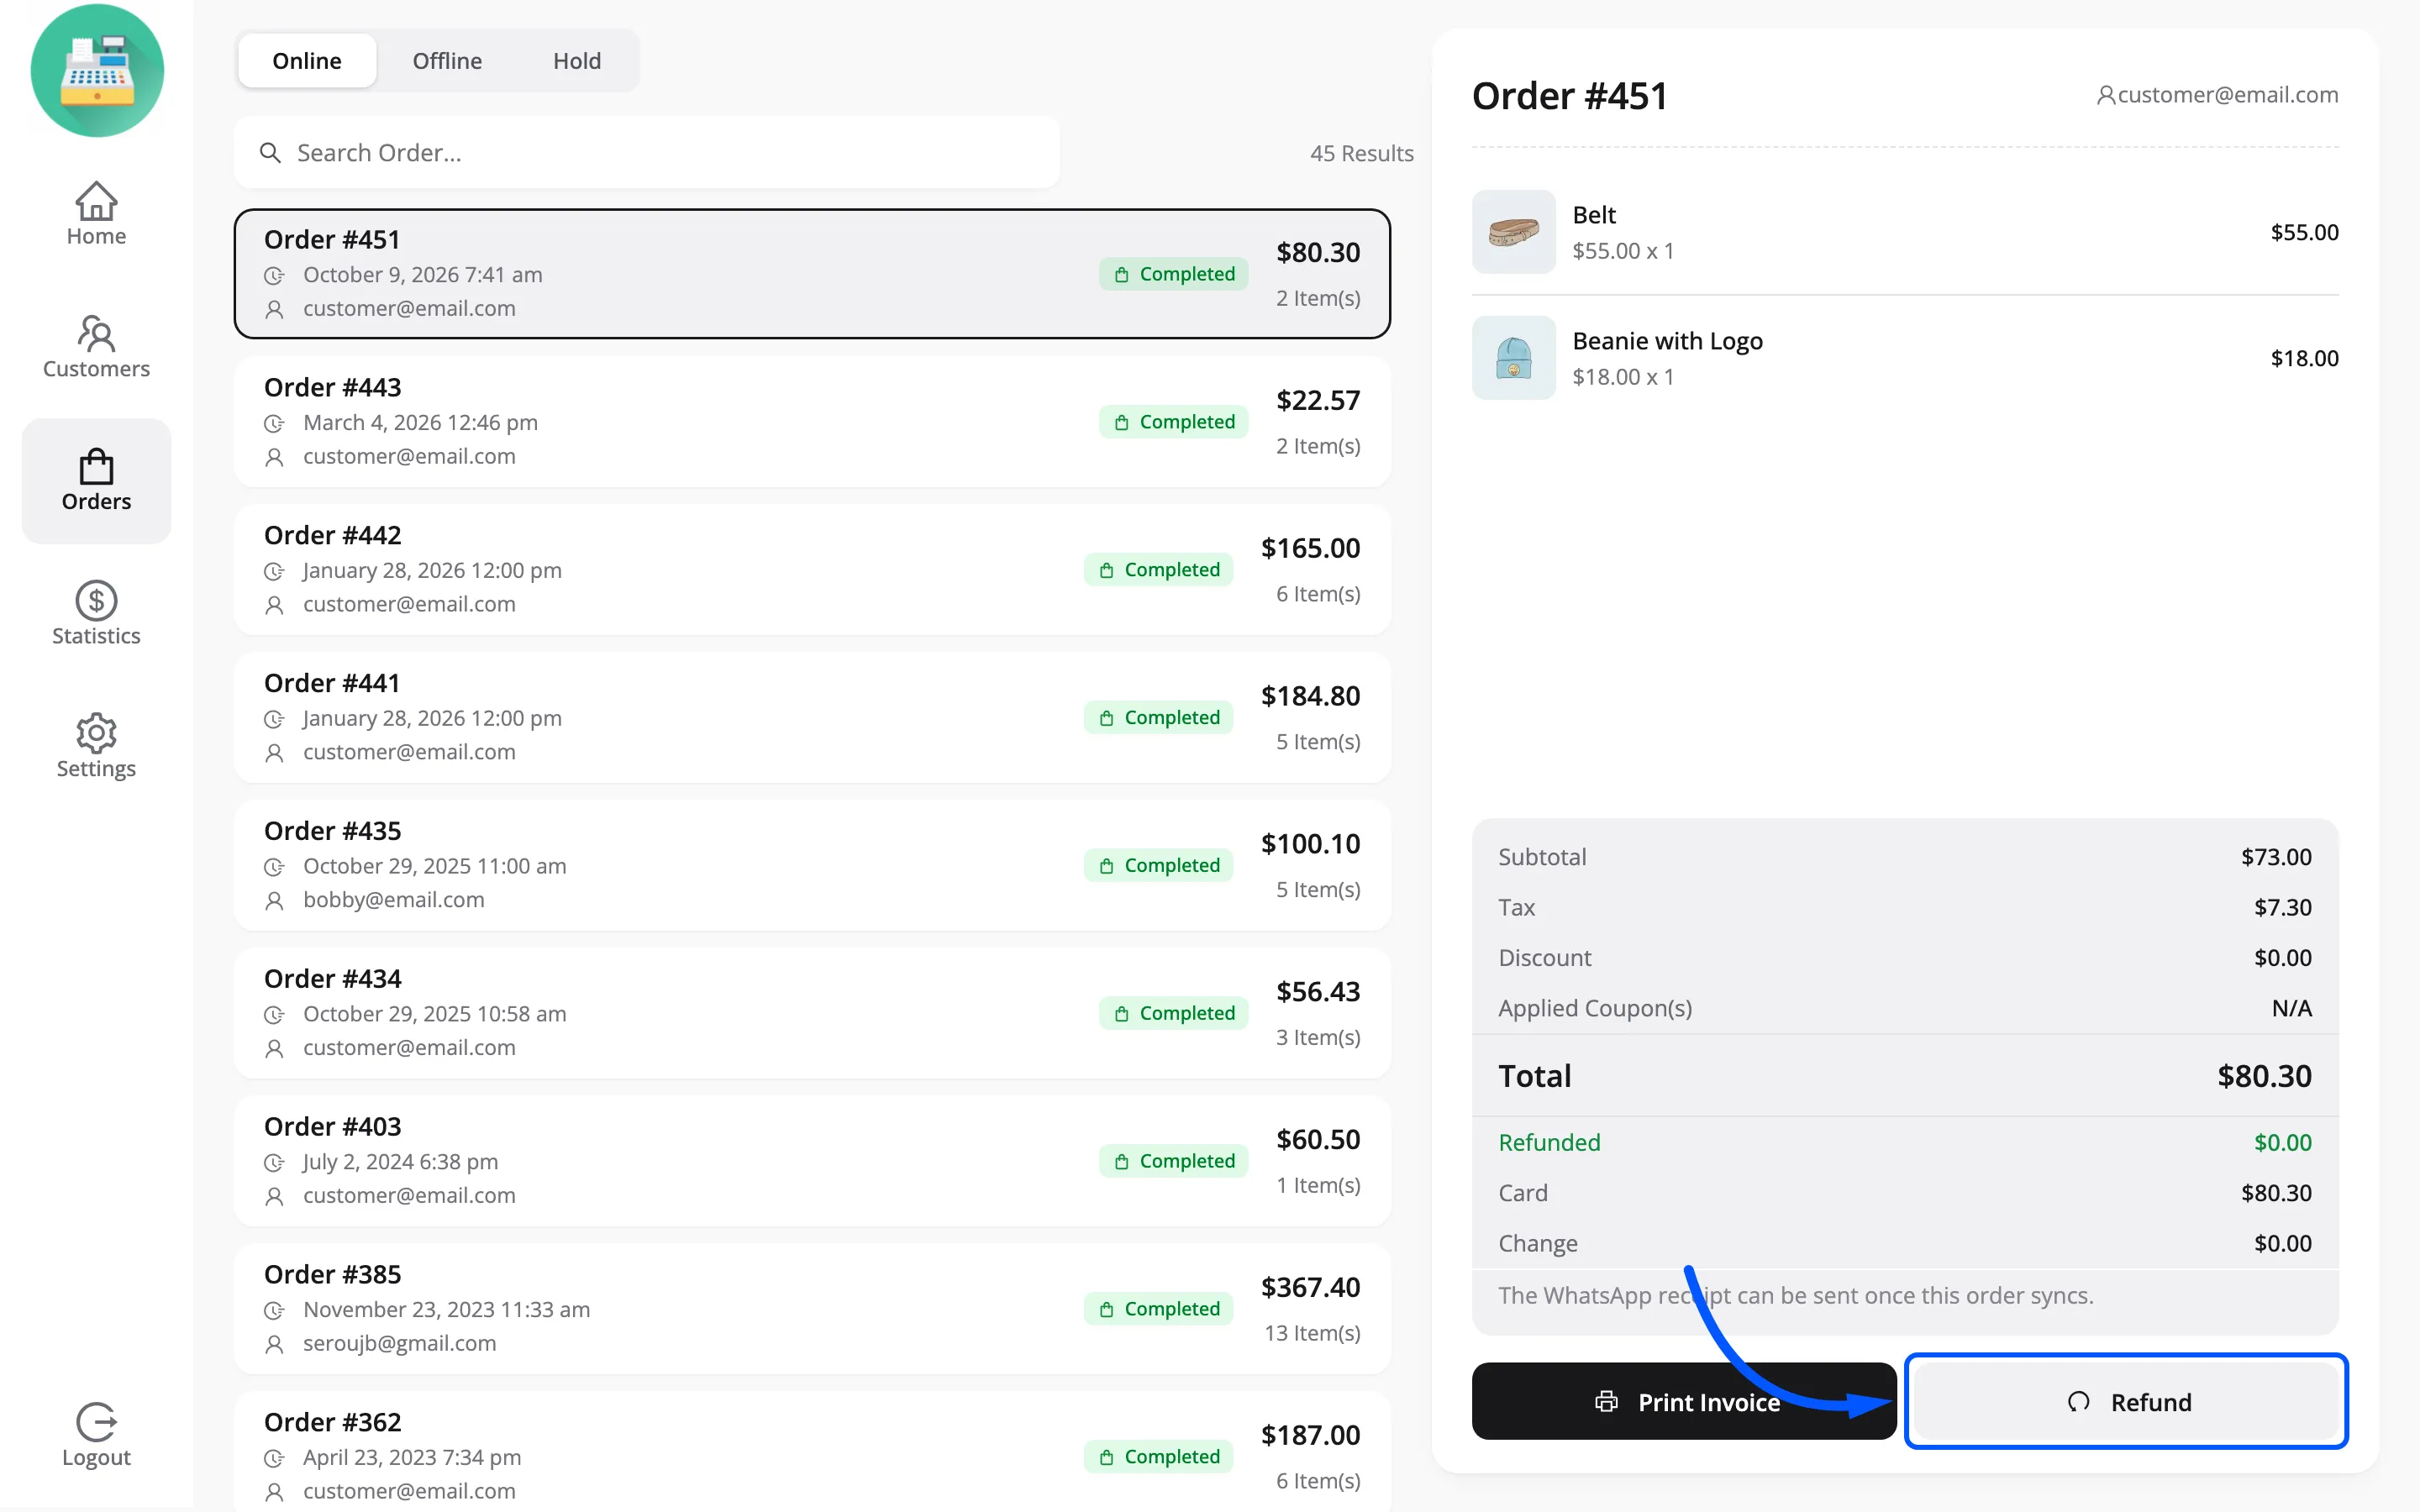
Task: Switch to the Offline tab
Action: [x=447, y=61]
